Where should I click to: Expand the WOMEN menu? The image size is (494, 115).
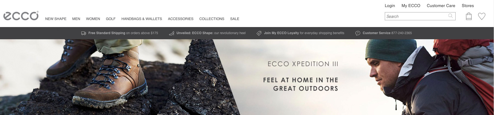93,19
